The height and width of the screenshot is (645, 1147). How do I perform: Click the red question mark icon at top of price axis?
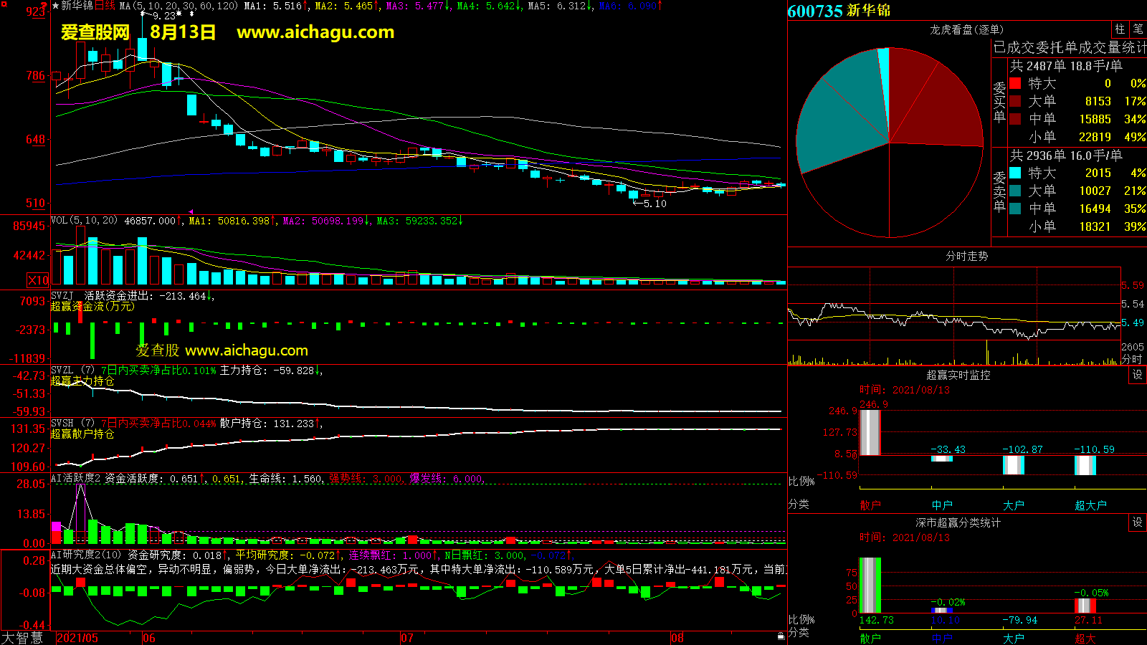[x=44, y=6]
